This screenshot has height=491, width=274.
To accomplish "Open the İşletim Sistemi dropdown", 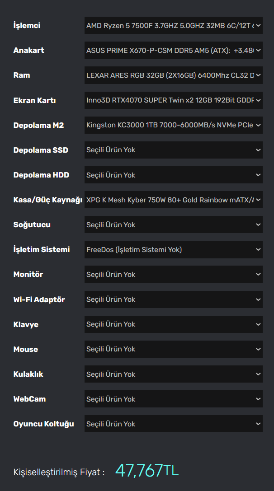I will (173, 249).
